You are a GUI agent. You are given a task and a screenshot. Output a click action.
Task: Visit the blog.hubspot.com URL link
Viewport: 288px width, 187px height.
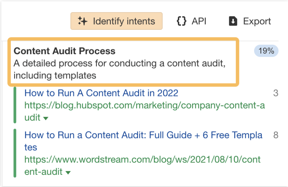tap(144, 105)
